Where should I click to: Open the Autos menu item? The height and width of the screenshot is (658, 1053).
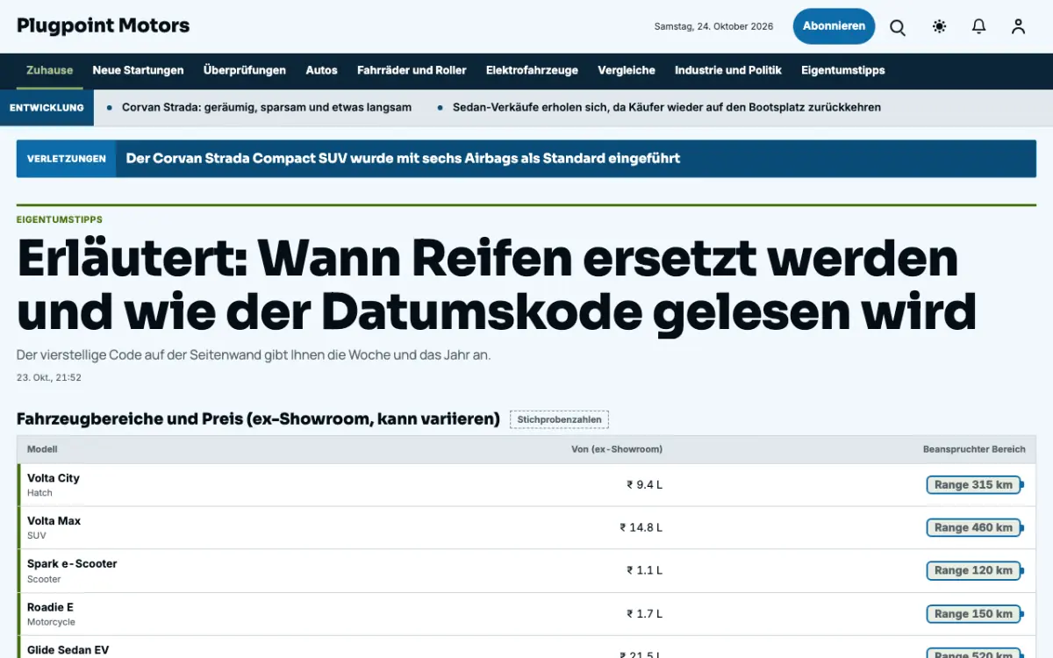click(x=321, y=70)
